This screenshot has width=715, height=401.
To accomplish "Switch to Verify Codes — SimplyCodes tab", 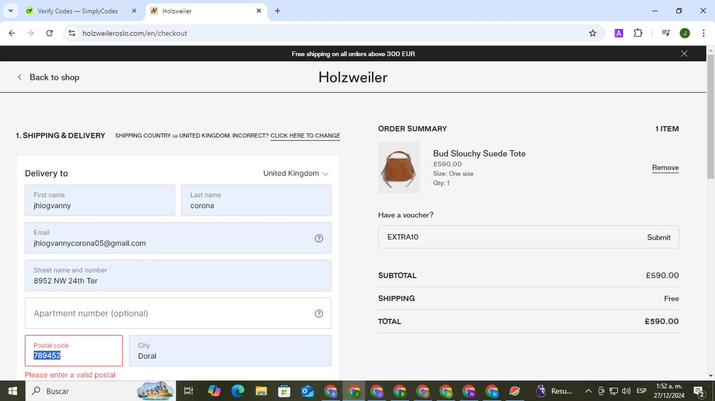I will [x=79, y=11].
